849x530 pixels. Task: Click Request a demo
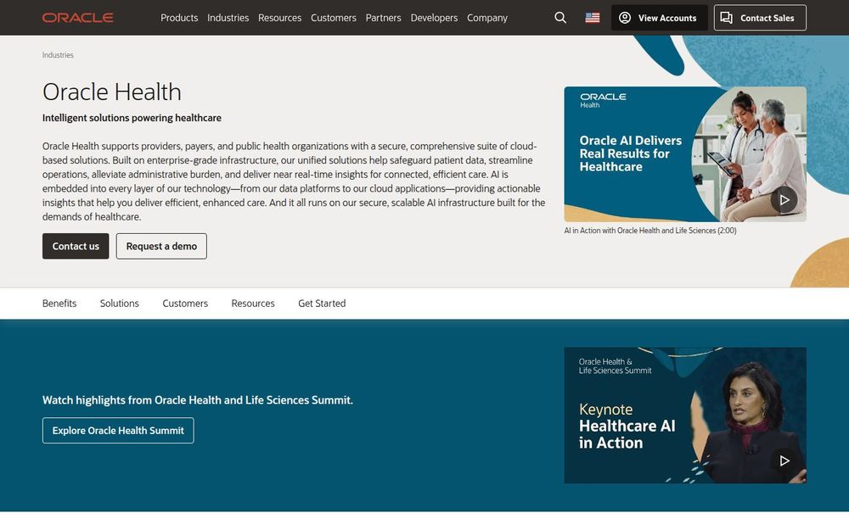161,246
